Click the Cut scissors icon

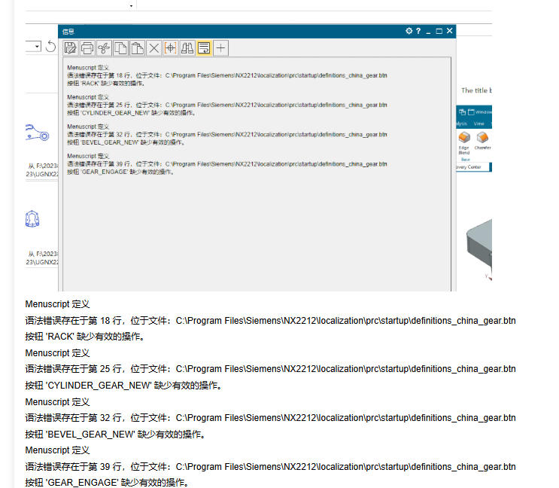click(x=104, y=47)
